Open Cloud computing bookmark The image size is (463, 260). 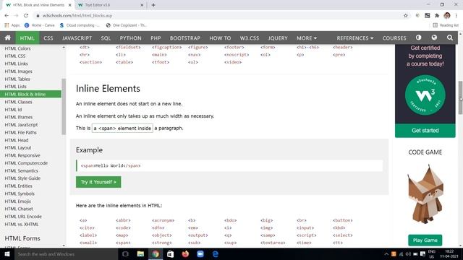click(x=80, y=25)
